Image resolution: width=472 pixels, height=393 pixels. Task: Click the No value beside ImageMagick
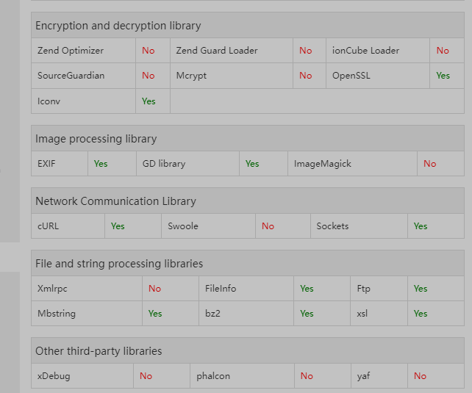coord(430,164)
